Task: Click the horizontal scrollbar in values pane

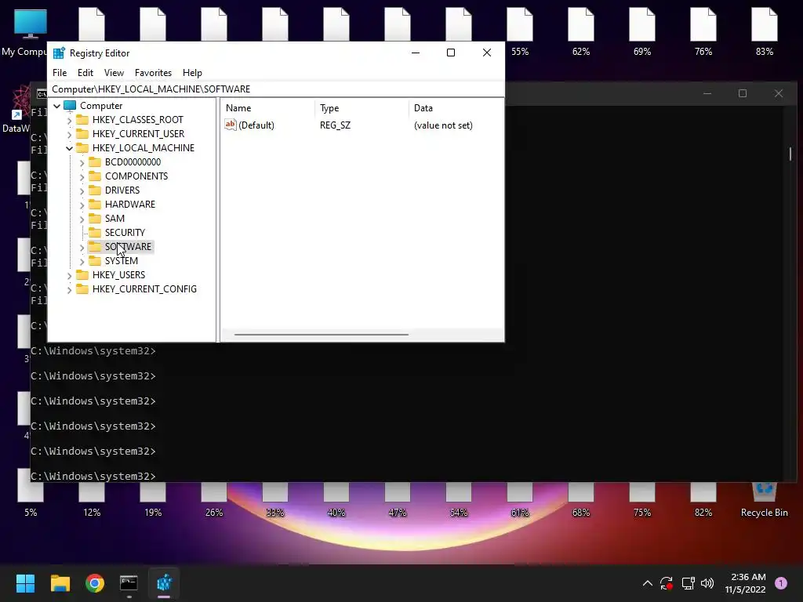Action: pos(321,335)
